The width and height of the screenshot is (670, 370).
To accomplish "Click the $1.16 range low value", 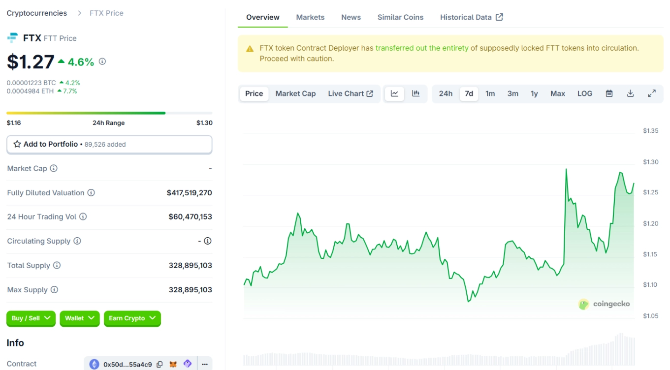I will point(14,123).
